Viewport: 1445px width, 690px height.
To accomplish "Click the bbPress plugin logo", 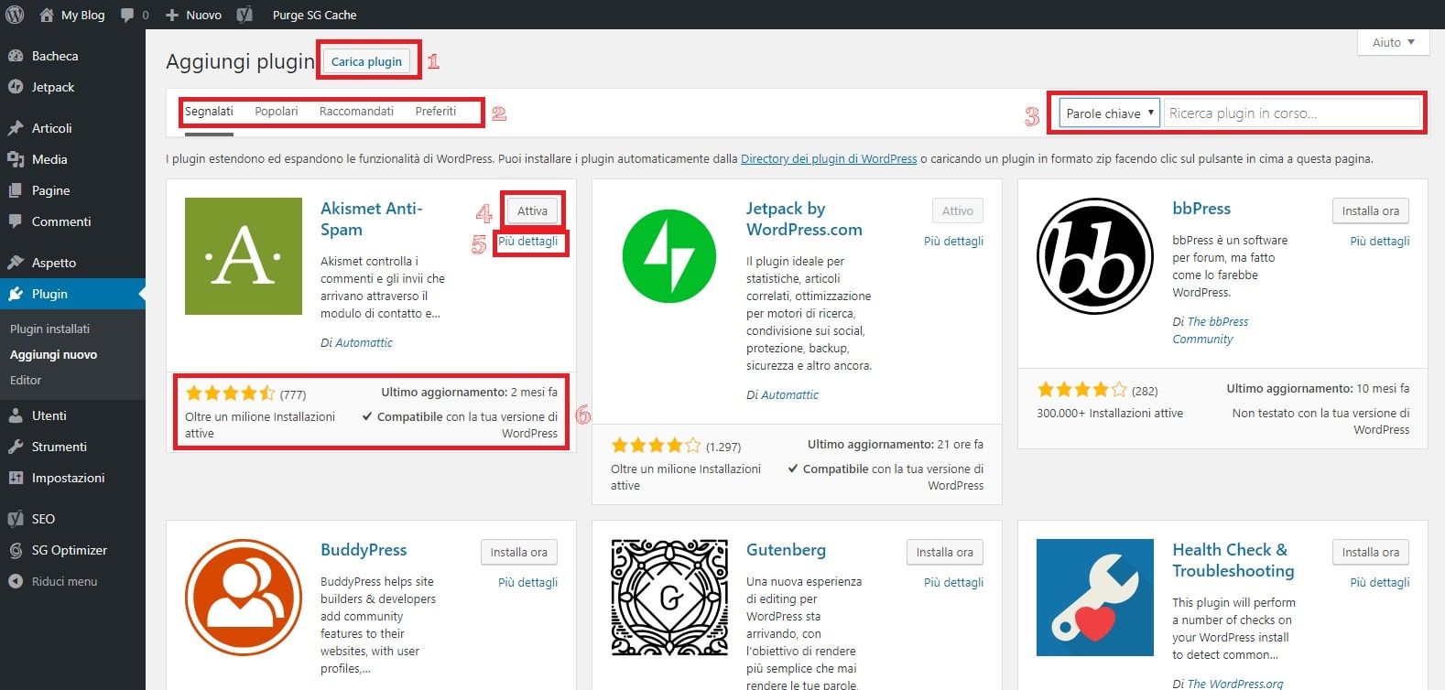I will pyautogui.click(x=1095, y=256).
